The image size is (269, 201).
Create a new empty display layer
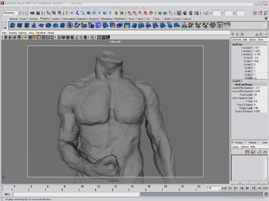click(x=259, y=152)
